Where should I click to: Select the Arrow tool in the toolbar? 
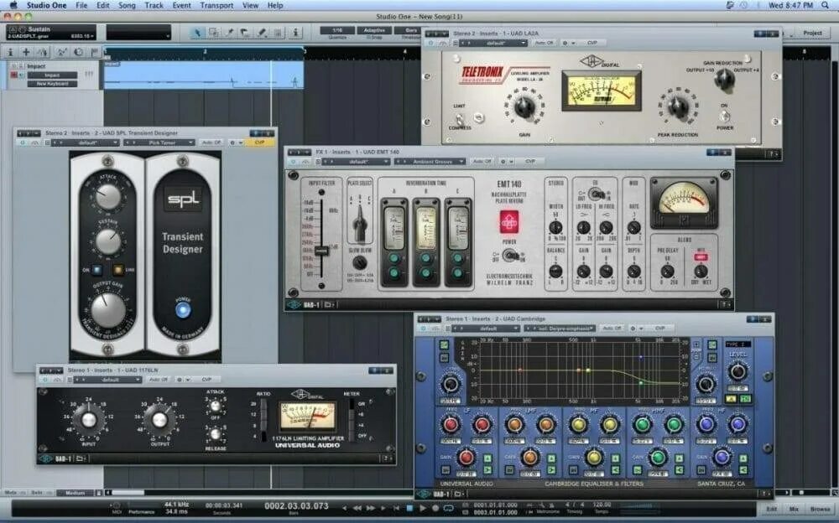(196, 33)
